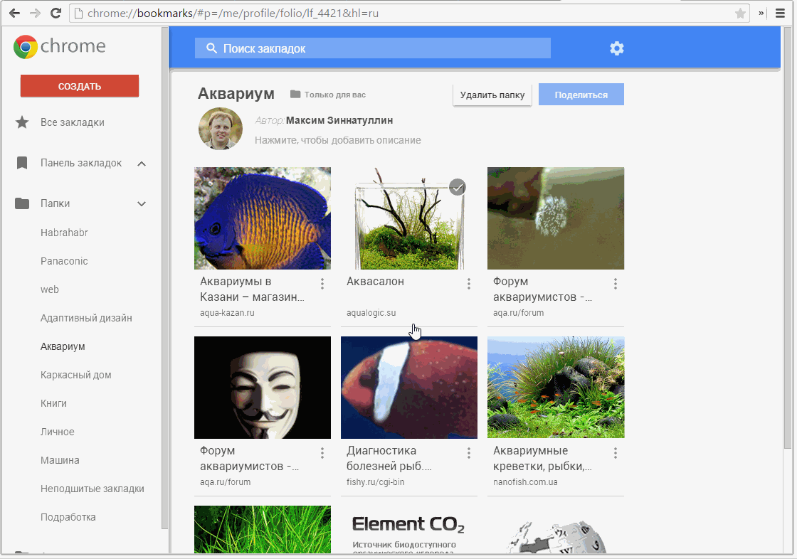Click Нажмите, чтобы добавить описание
The width and height of the screenshot is (797, 559).
pyautogui.click(x=337, y=139)
